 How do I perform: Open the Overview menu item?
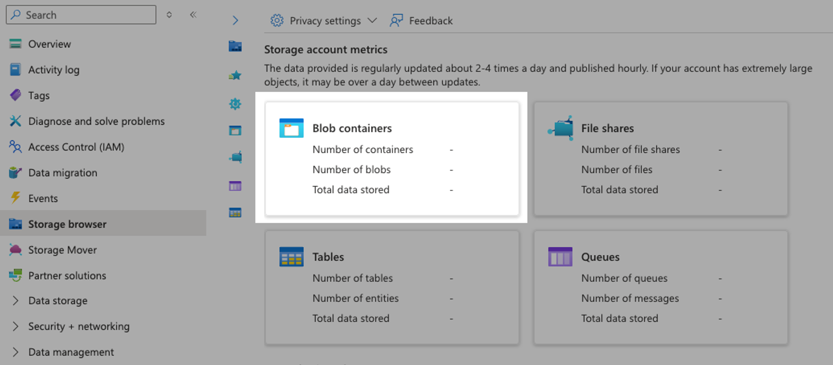click(x=49, y=44)
